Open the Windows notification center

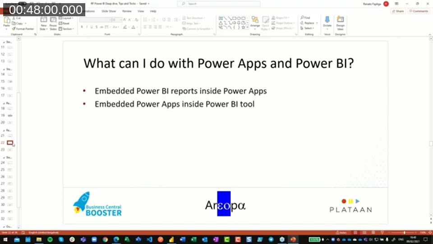[425, 239]
